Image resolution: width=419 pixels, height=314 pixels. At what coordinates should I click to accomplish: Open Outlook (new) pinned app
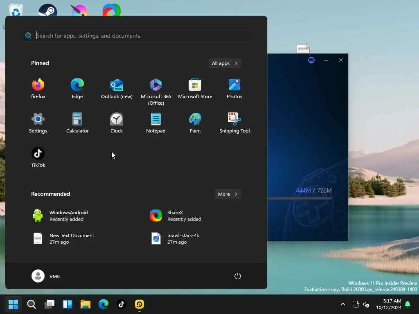[117, 89]
